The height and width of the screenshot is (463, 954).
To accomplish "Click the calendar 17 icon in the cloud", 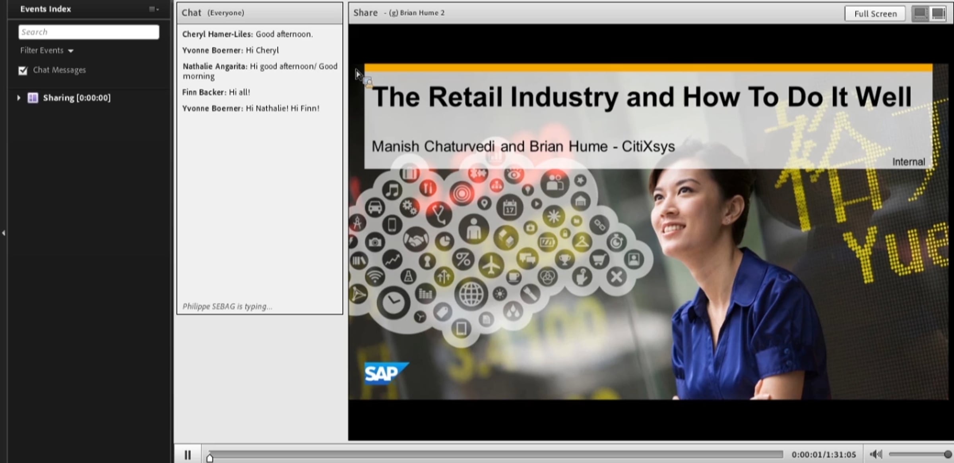I will point(510,207).
